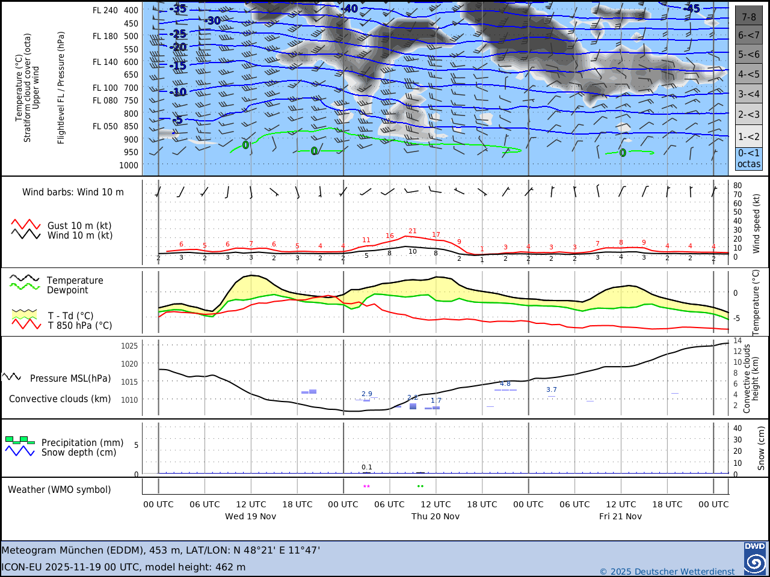Click the convective cloud value 4.8
770x577 pixels.
pyautogui.click(x=505, y=384)
